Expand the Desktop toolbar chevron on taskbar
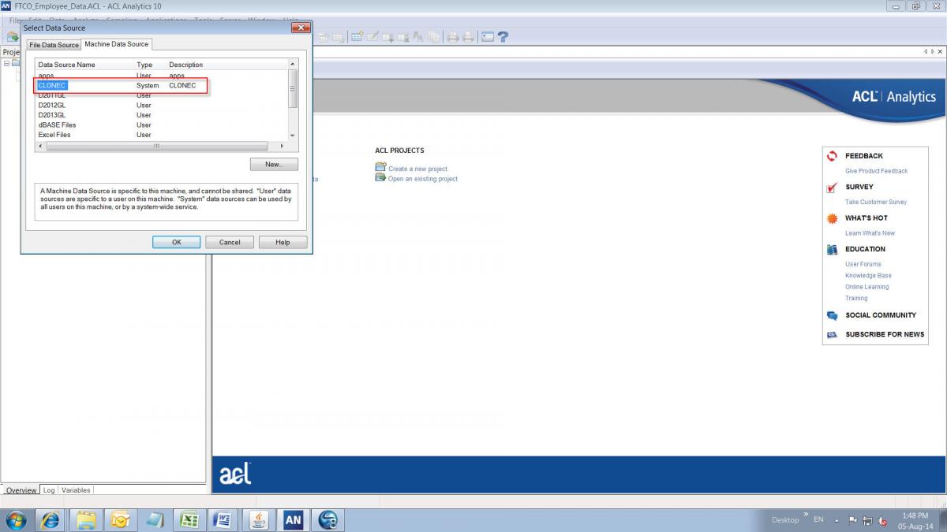 [806, 515]
